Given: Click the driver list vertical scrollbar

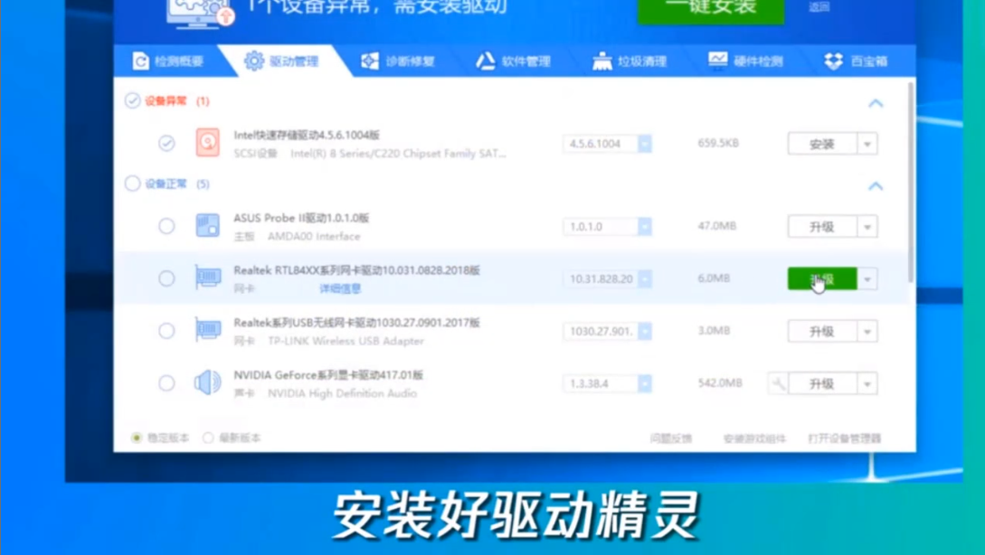Looking at the screenshot, I should click(x=912, y=182).
